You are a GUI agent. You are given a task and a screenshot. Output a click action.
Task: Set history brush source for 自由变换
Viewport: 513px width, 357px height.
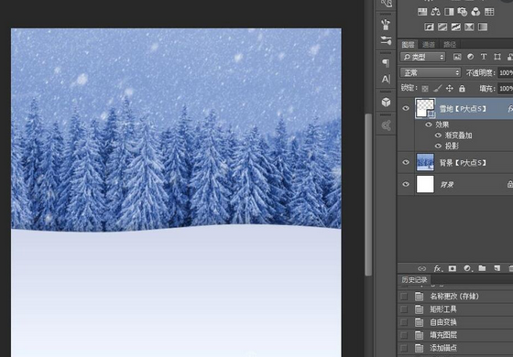pos(404,322)
